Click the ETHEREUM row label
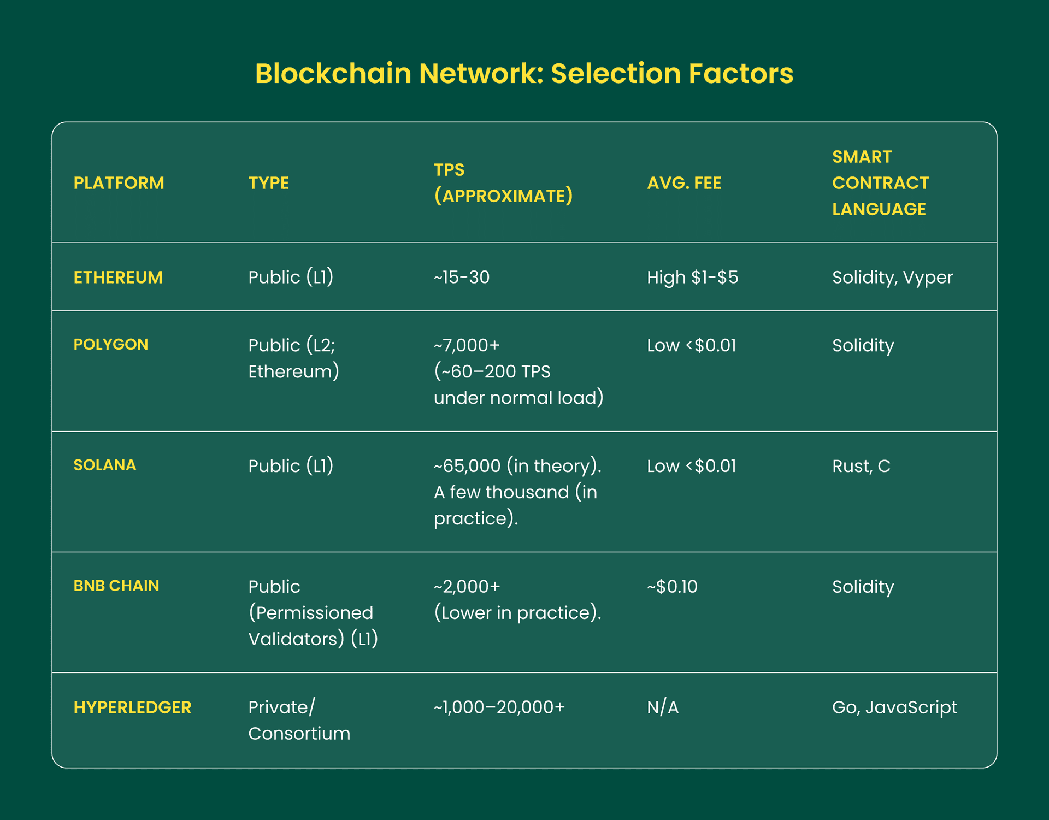 point(118,278)
